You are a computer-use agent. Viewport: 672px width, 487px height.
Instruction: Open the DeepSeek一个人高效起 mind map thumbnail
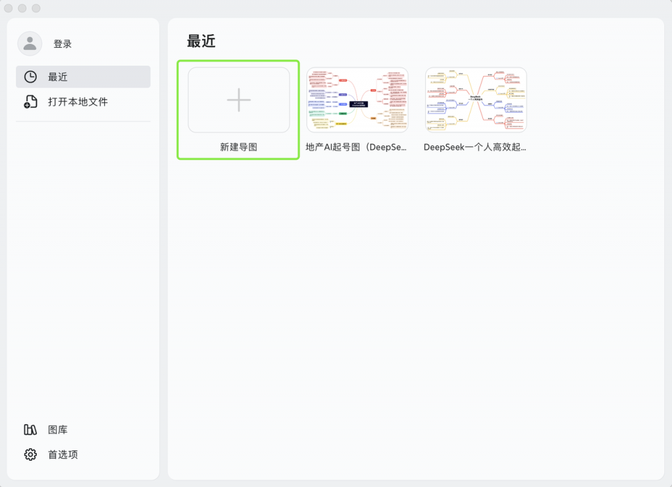point(476,100)
